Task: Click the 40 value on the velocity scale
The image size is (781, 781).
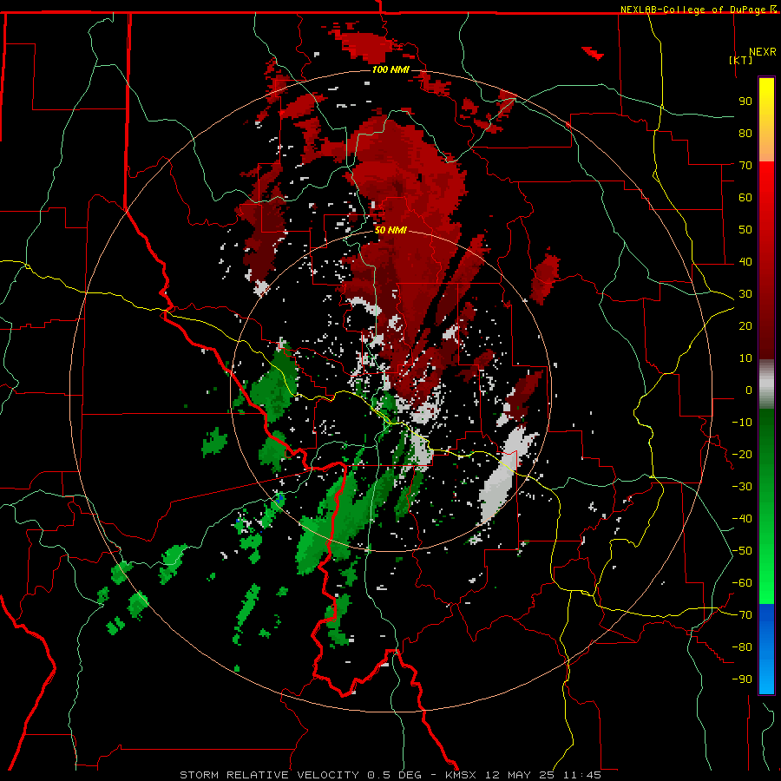Action: 745,261
